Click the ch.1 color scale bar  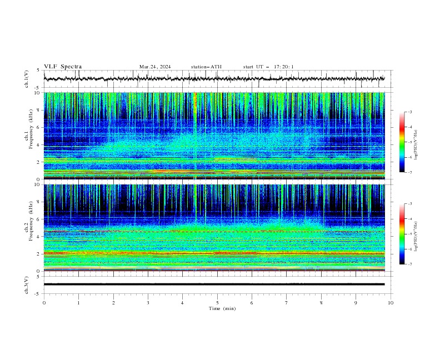402,142
